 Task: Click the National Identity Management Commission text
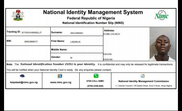tap(144, 81)
